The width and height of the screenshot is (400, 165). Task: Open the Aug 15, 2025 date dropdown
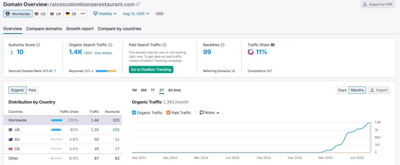tap(136, 14)
